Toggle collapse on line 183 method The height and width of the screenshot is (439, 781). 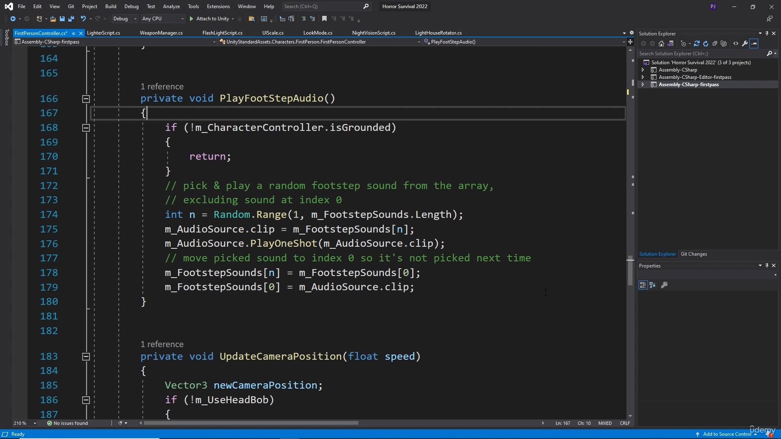click(x=86, y=356)
